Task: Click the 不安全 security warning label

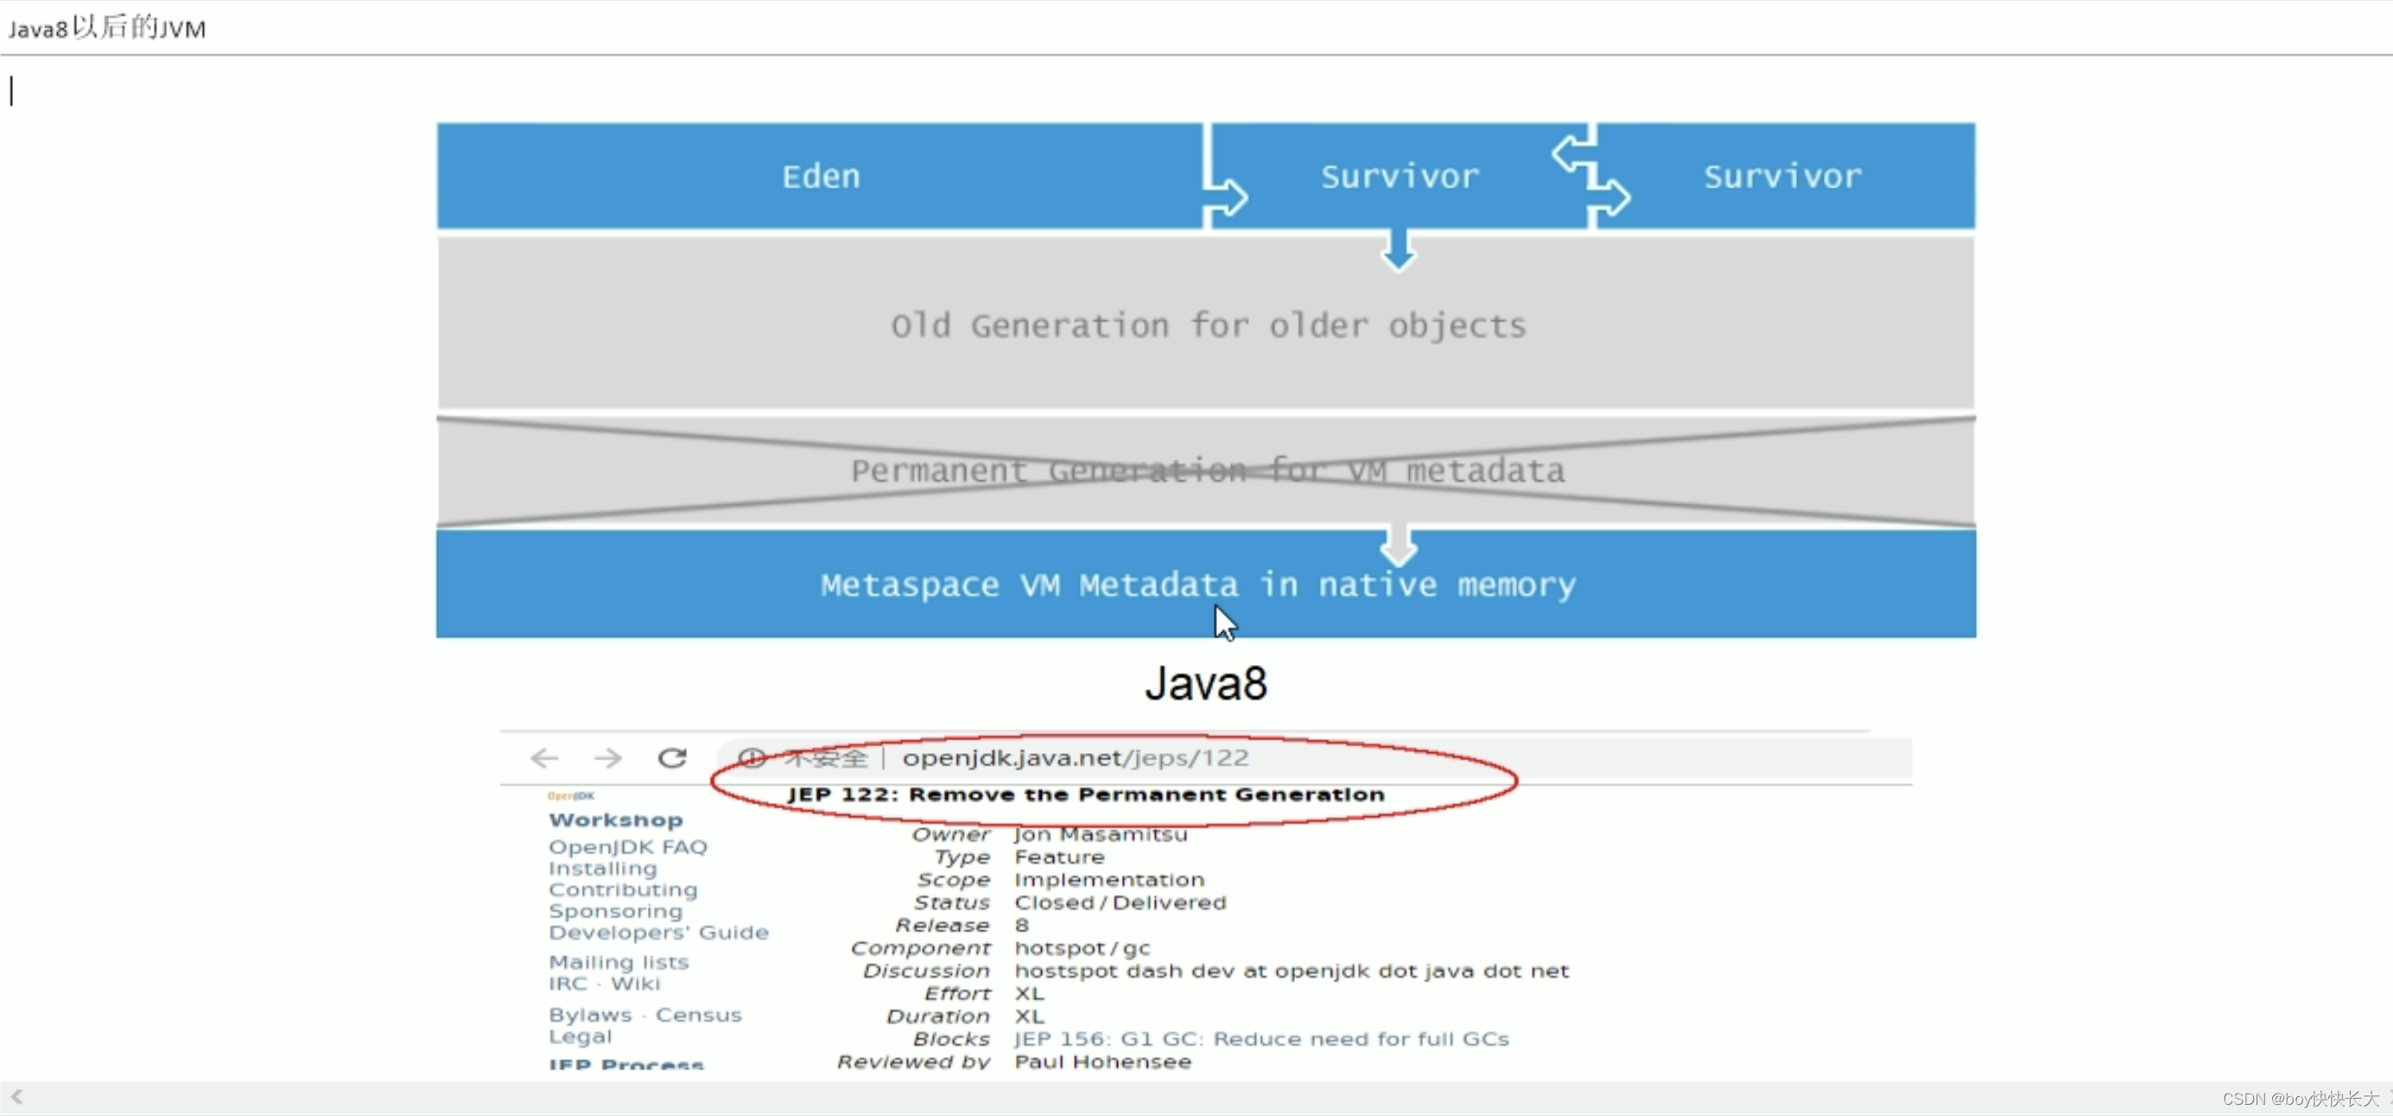Action: tap(825, 758)
